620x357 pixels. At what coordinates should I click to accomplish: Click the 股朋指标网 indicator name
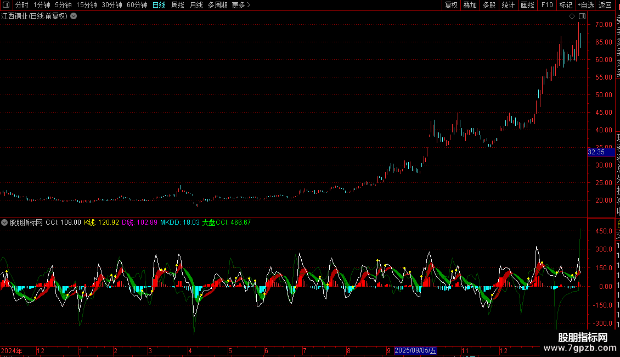click(x=26, y=222)
